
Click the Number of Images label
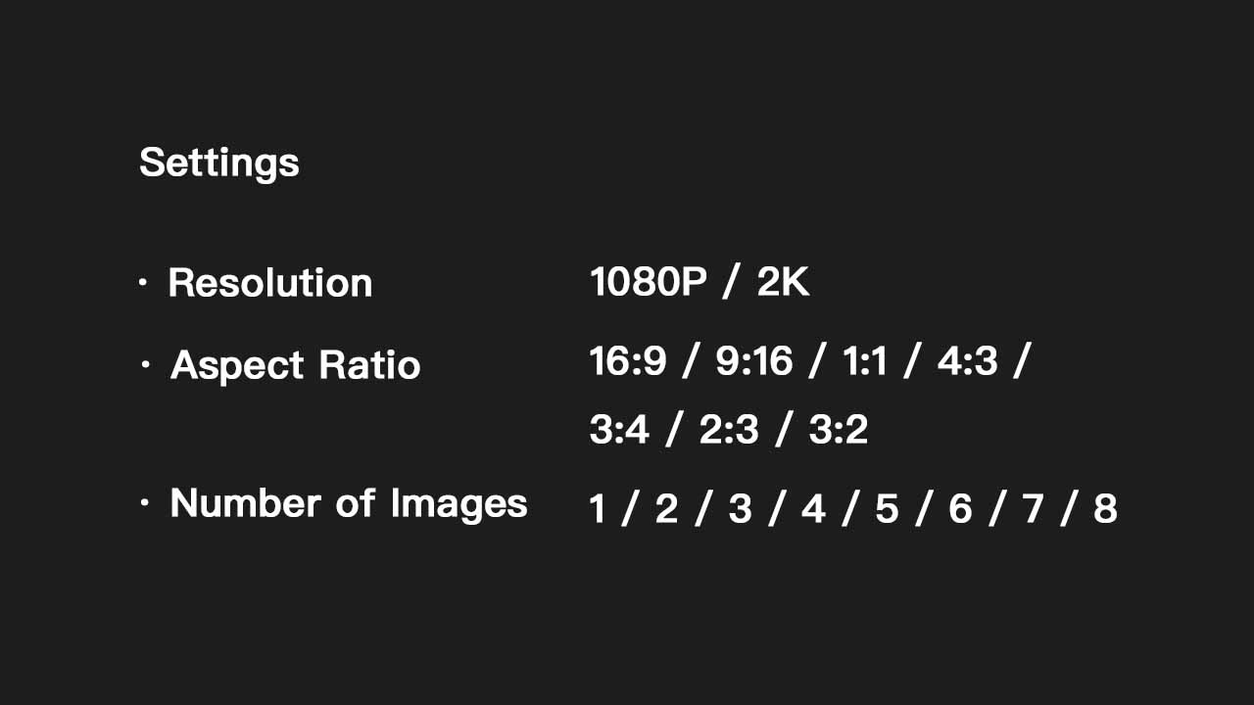tap(348, 503)
